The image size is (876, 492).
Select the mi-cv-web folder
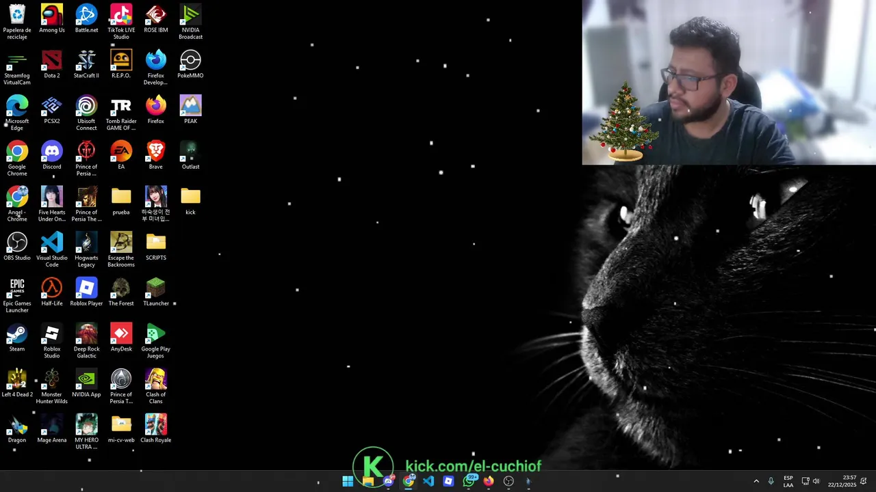point(121,428)
